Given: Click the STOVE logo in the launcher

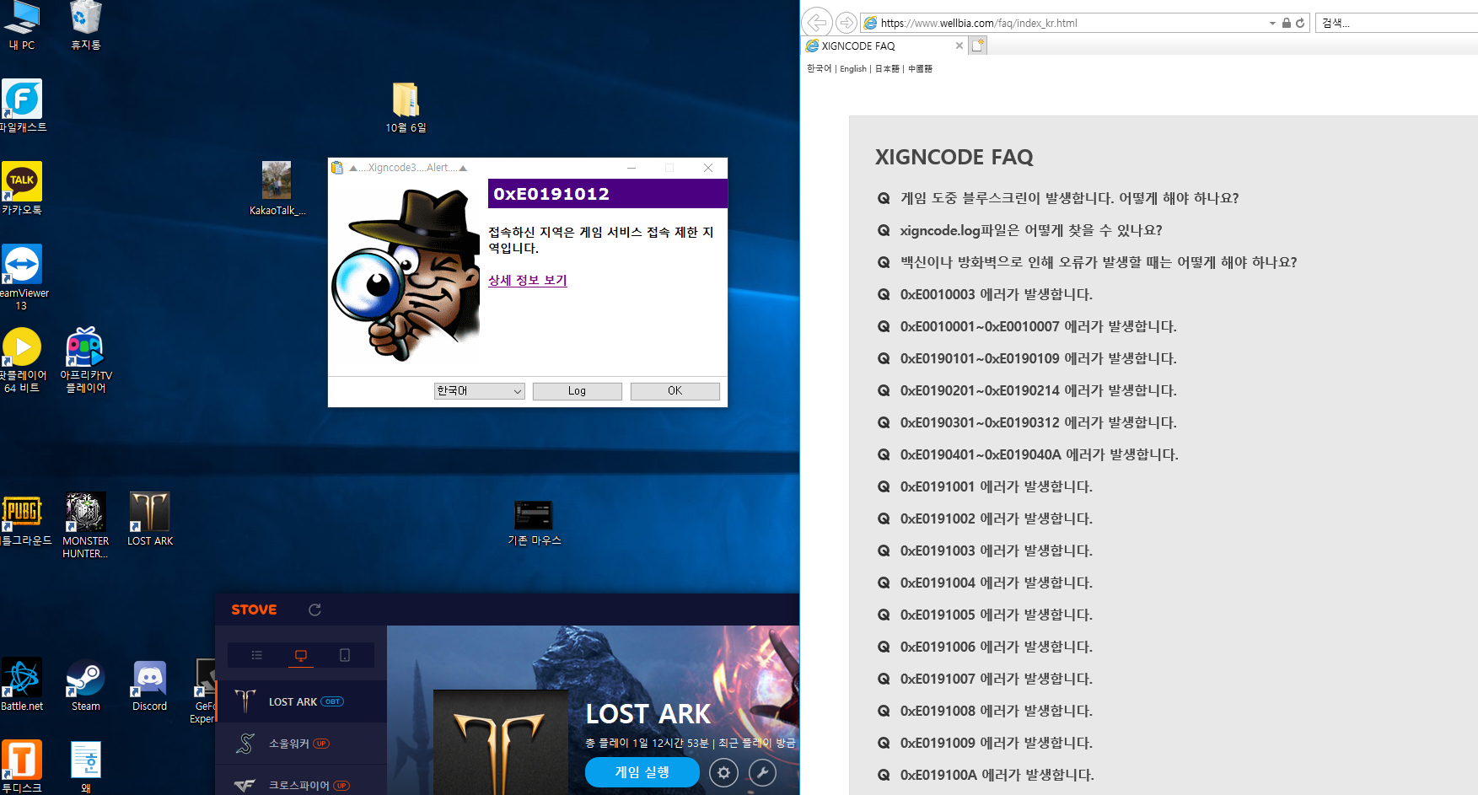Looking at the screenshot, I should pos(254,610).
